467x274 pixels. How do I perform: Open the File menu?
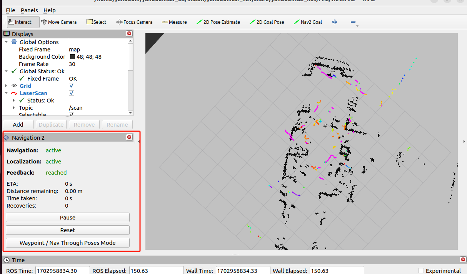(10, 10)
